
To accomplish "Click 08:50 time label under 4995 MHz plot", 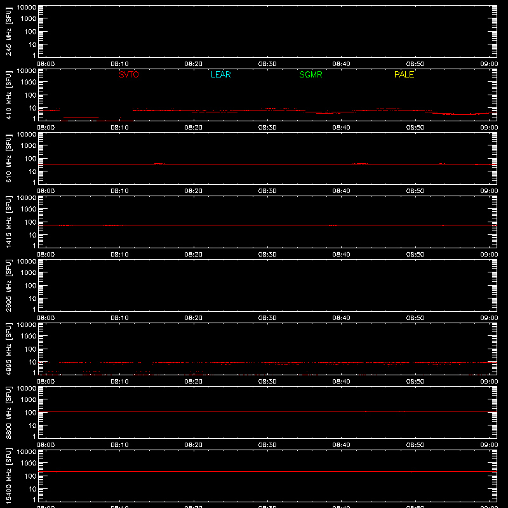I will tap(415, 382).
